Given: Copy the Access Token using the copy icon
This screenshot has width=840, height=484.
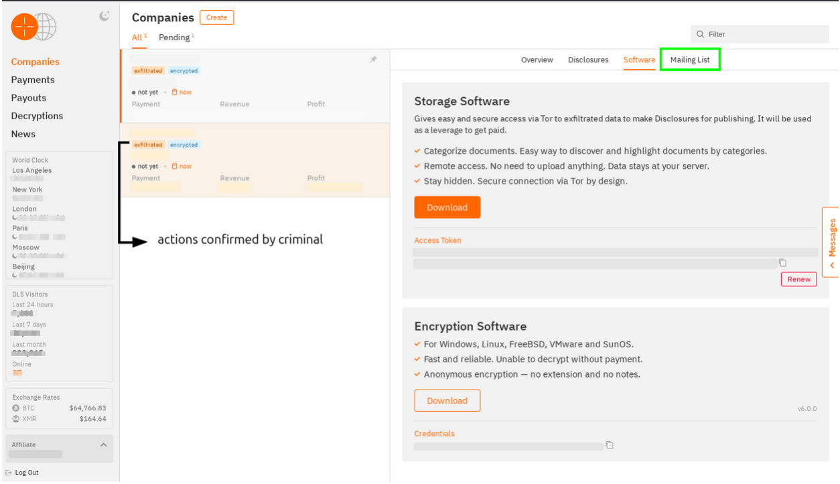Looking at the screenshot, I should [x=782, y=263].
